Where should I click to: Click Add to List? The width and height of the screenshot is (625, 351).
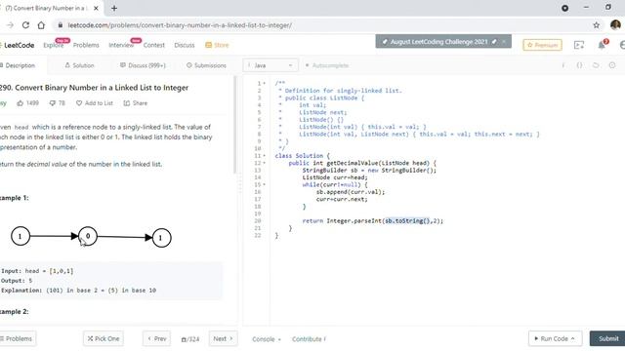click(x=95, y=103)
